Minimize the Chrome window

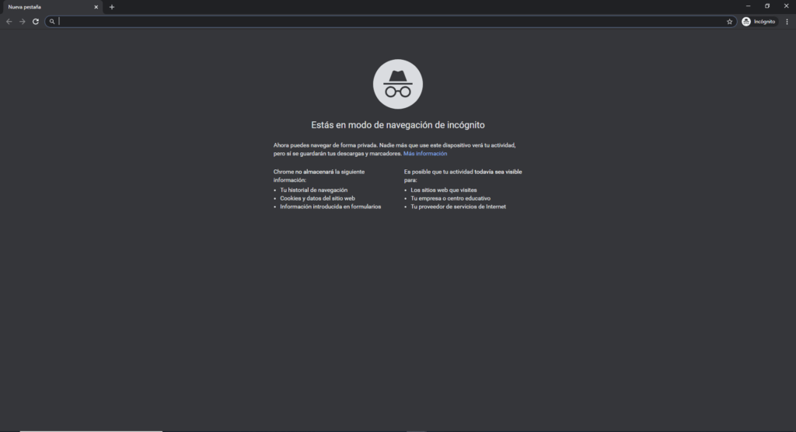(x=749, y=6)
